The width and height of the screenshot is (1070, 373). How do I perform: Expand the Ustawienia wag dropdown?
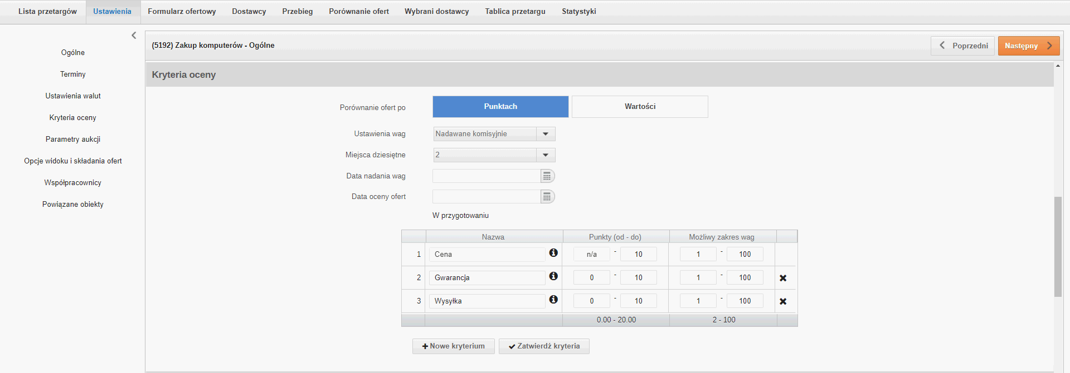pos(546,134)
